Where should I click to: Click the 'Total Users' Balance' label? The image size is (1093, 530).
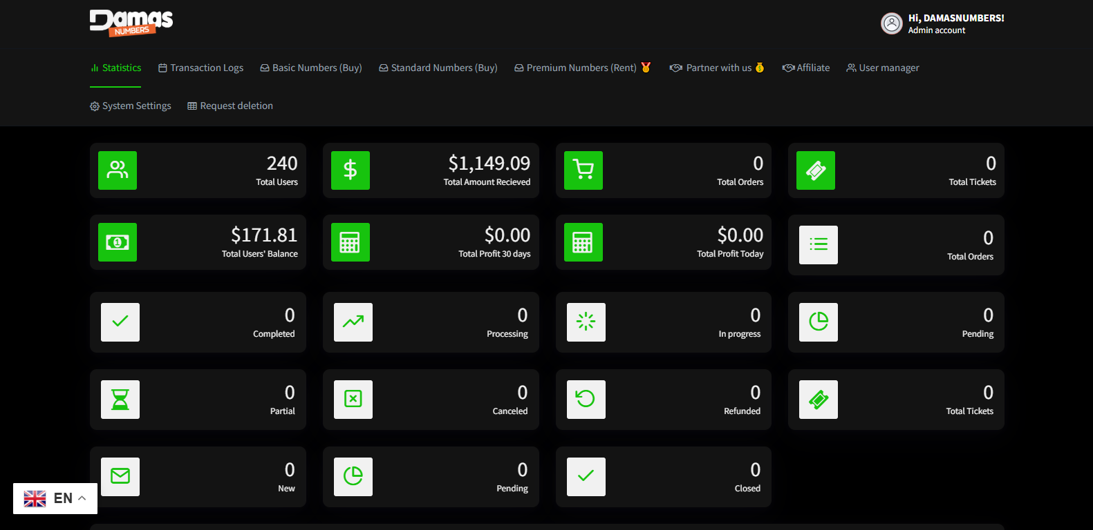[x=260, y=254]
